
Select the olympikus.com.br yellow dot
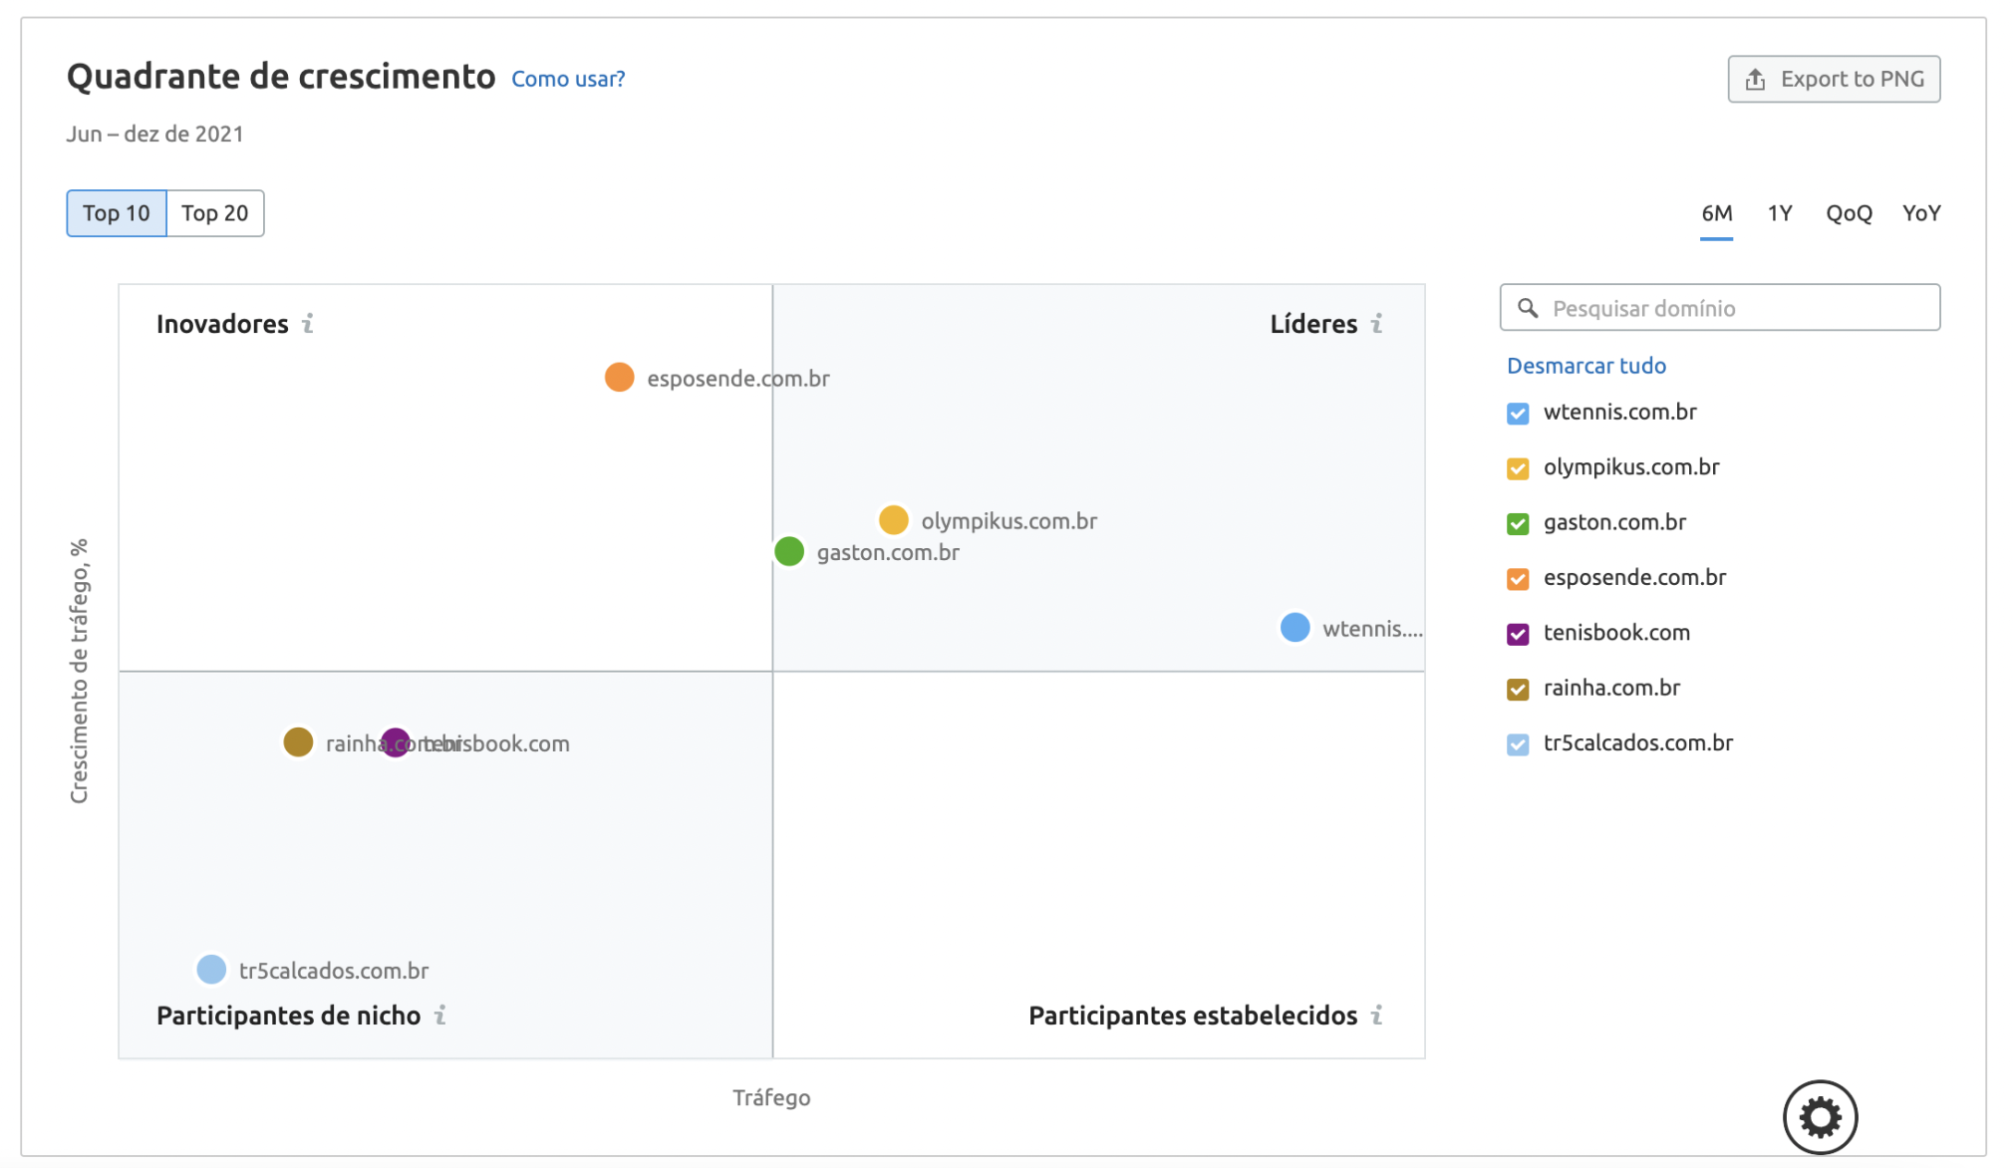click(893, 520)
